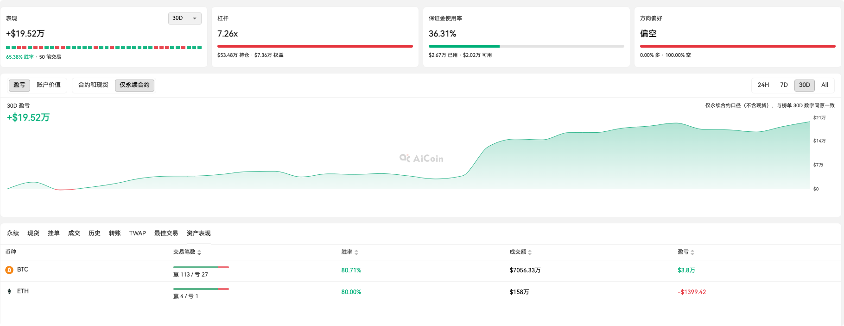Click the Bitcoin coin icon

click(9, 270)
